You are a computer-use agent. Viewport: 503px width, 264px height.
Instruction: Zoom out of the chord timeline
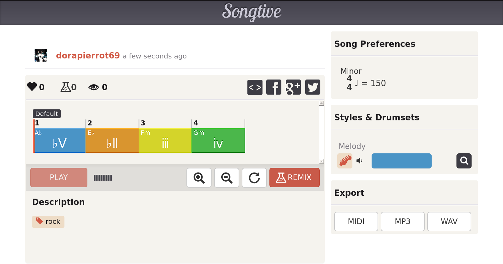[x=227, y=178]
